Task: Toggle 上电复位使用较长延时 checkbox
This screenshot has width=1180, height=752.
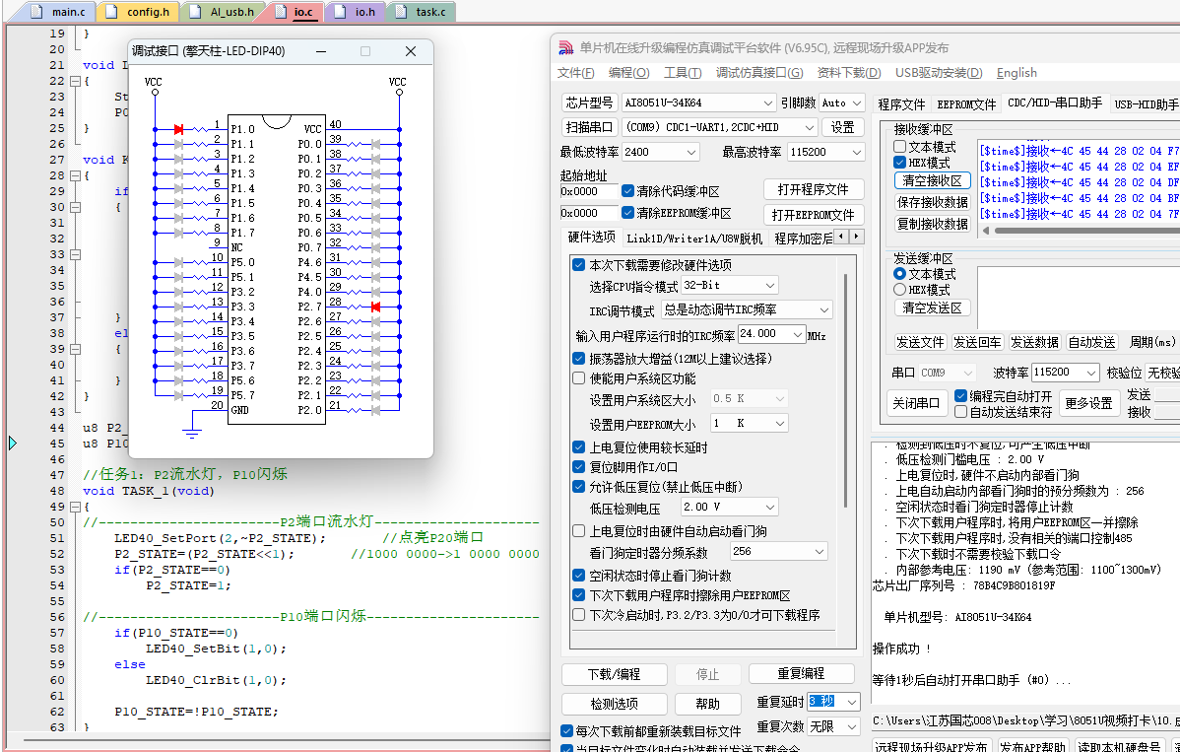Action: tap(579, 447)
